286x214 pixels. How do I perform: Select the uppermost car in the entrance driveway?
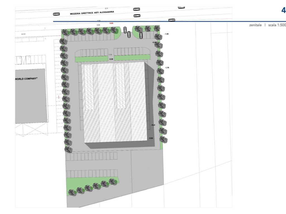125,30
